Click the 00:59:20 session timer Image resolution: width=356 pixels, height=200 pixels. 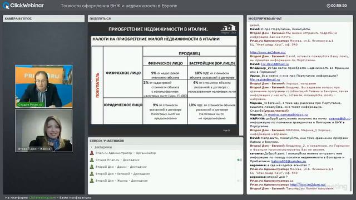point(339,6)
